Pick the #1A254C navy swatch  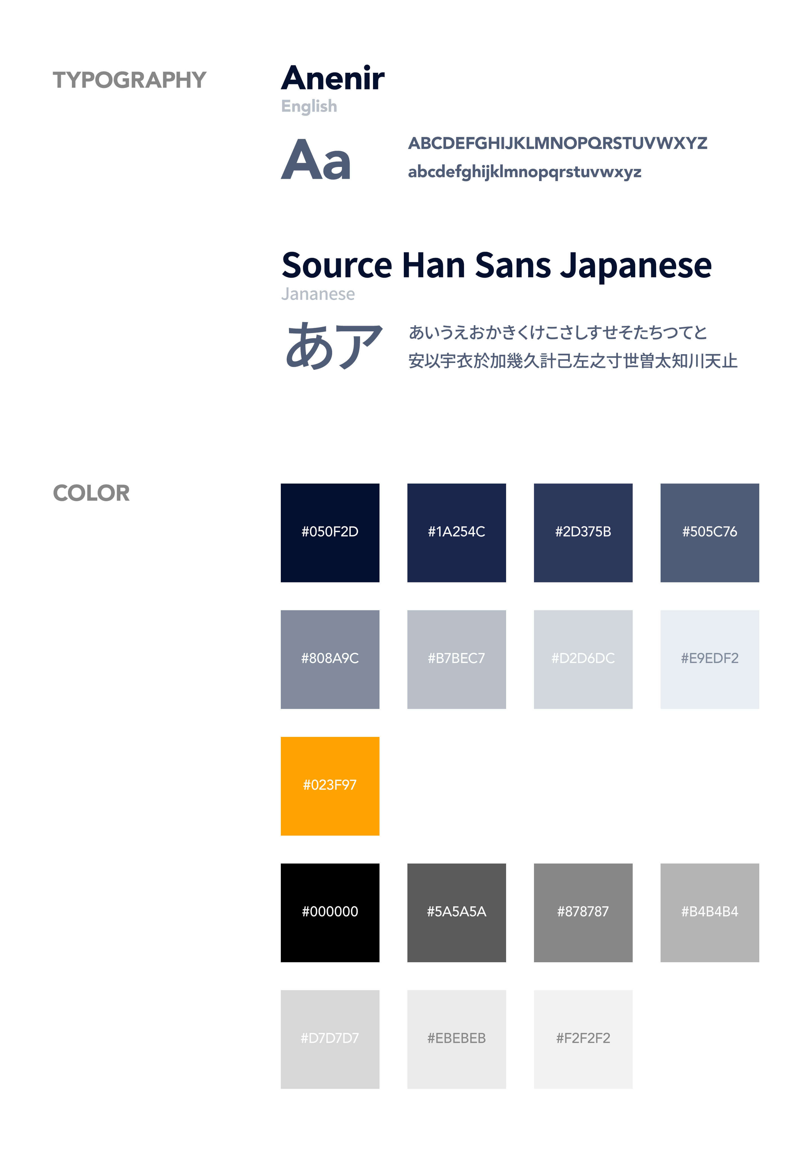click(x=456, y=533)
